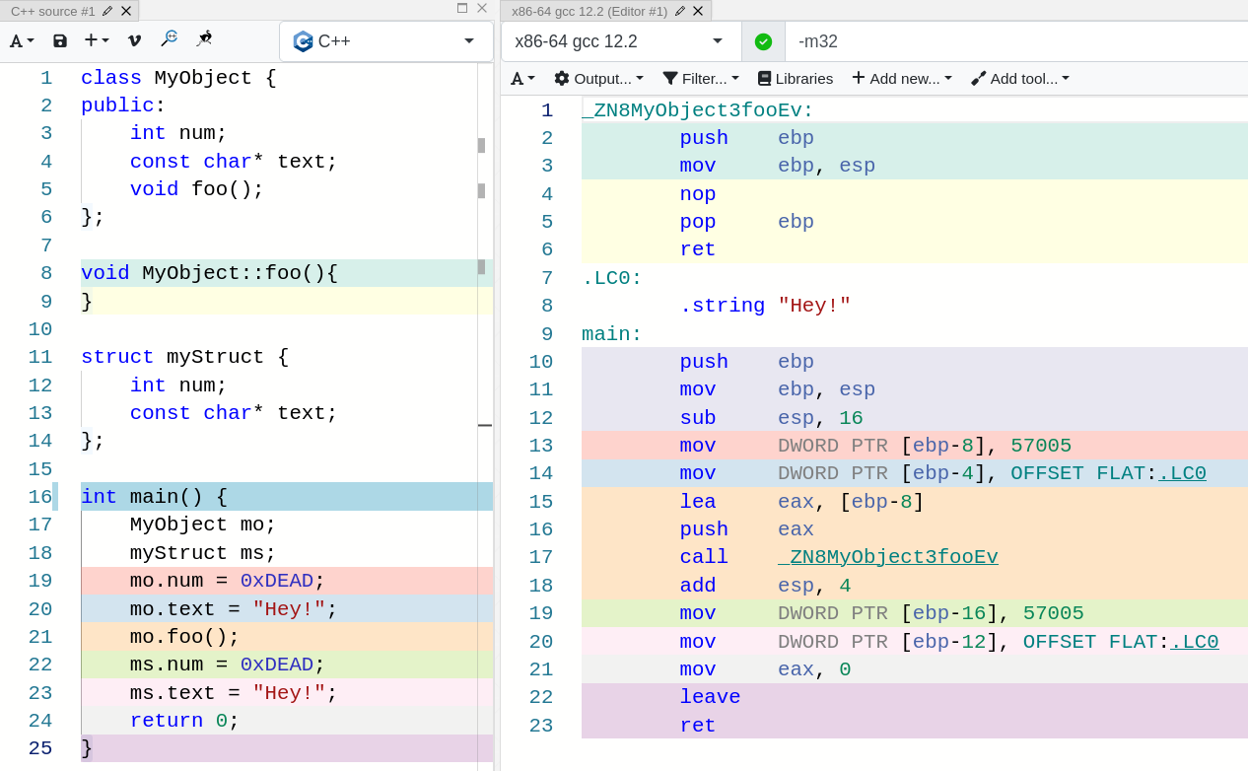Open the C++ language dropdown
1248x771 pixels.
click(384, 41)
